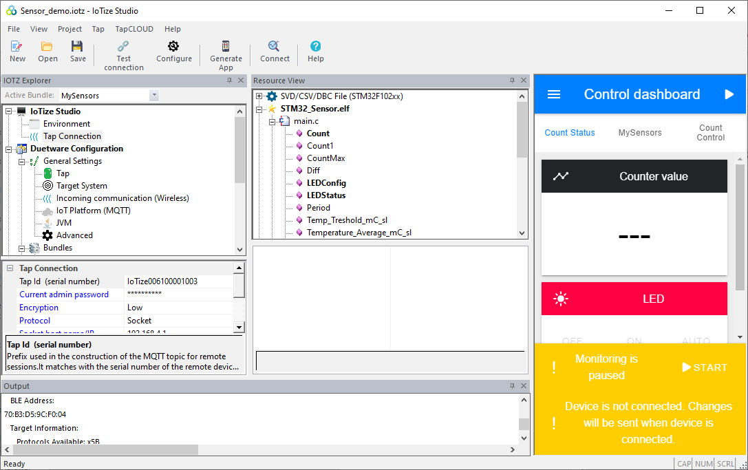This screenshot has width=748, height=470.
Task: Click the LED sun icon
Action: 561,299
